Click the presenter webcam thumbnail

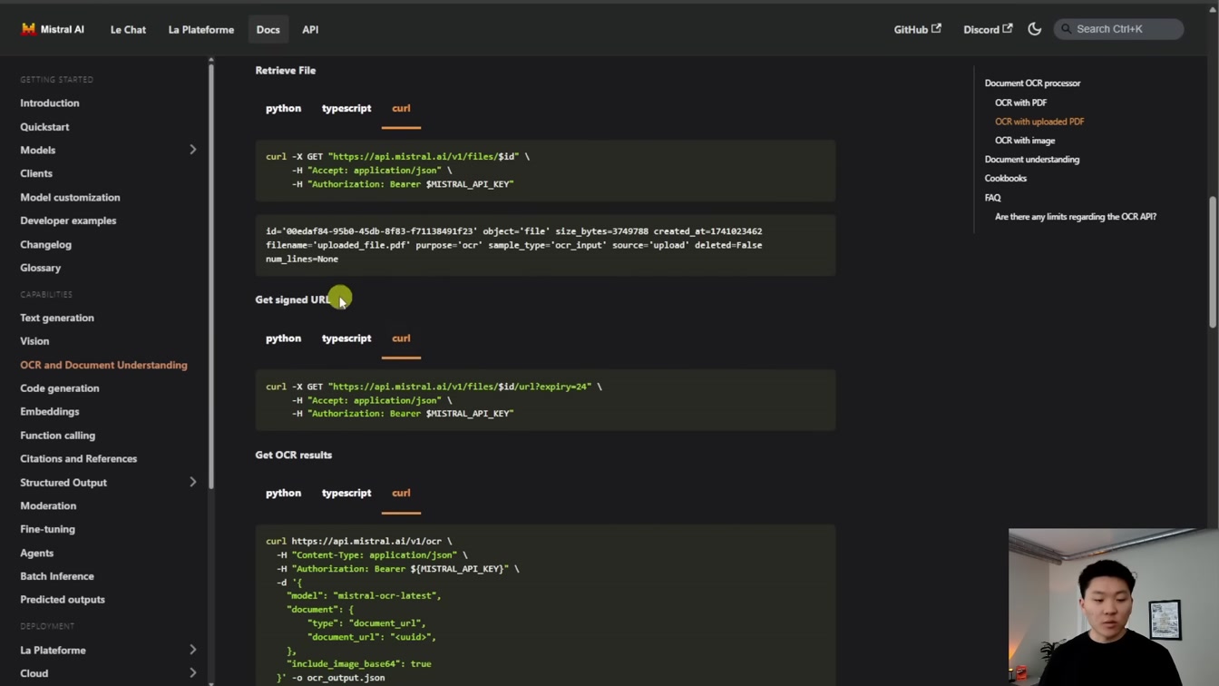[x=1113, y=607]
